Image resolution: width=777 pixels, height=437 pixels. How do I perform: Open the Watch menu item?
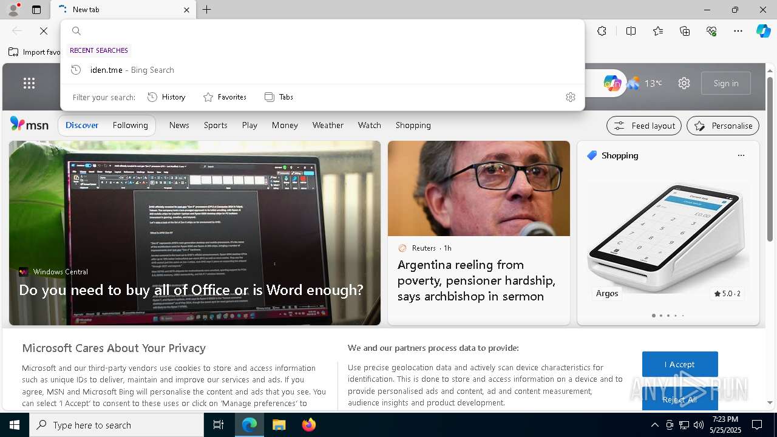(369, 125)
